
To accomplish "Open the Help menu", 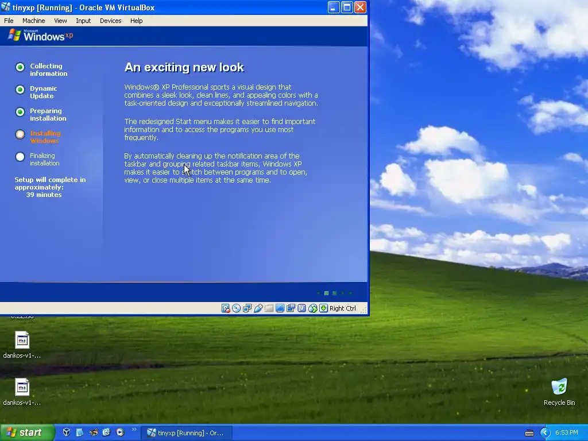I will [x=137, y=21].
